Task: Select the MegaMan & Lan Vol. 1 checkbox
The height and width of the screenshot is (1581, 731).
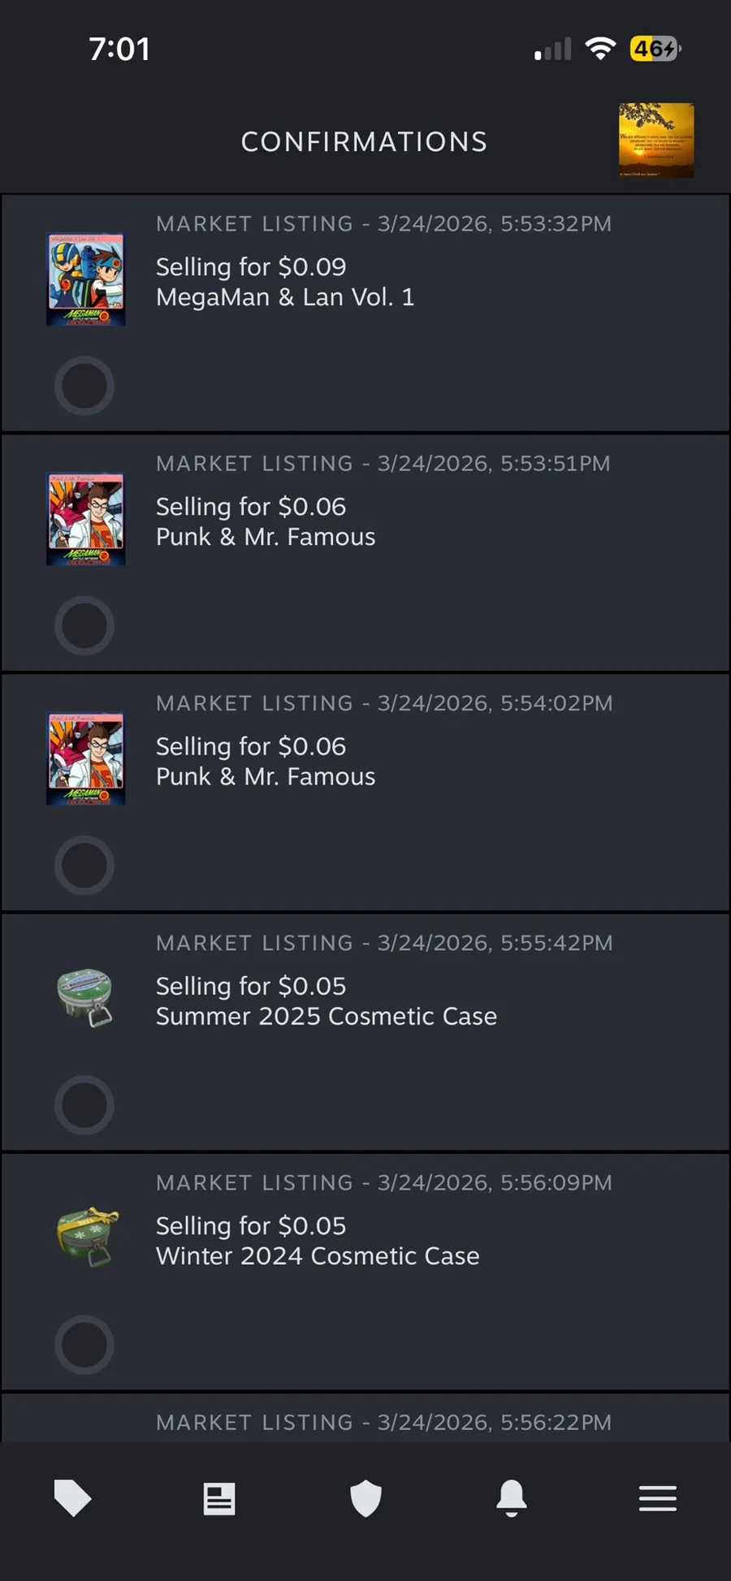Action: click(84, 386)
